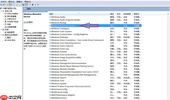The width and height of the screenshot is (170, 100).
Task: Sort services by the 启动类型 column header
Action: (x=128, y=14)
